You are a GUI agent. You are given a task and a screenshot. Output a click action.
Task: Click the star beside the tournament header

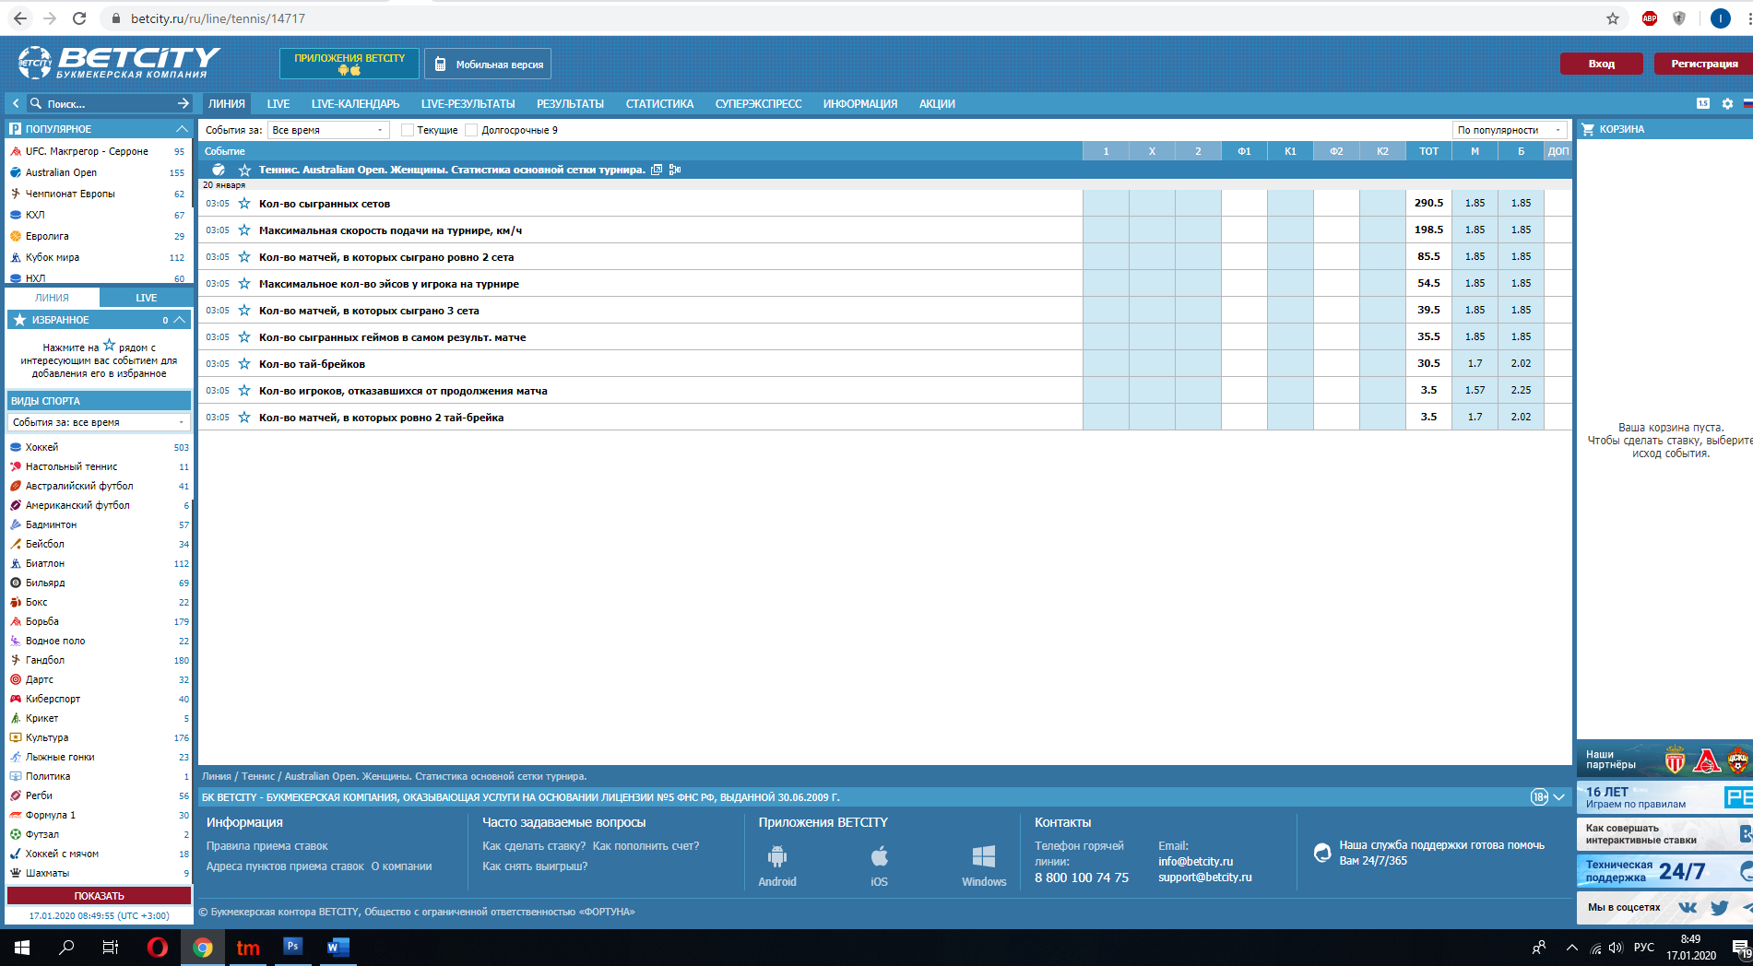tap(244, 170)
